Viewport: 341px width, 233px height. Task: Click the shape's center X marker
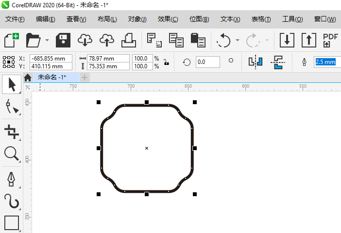[x=147, y=148]
